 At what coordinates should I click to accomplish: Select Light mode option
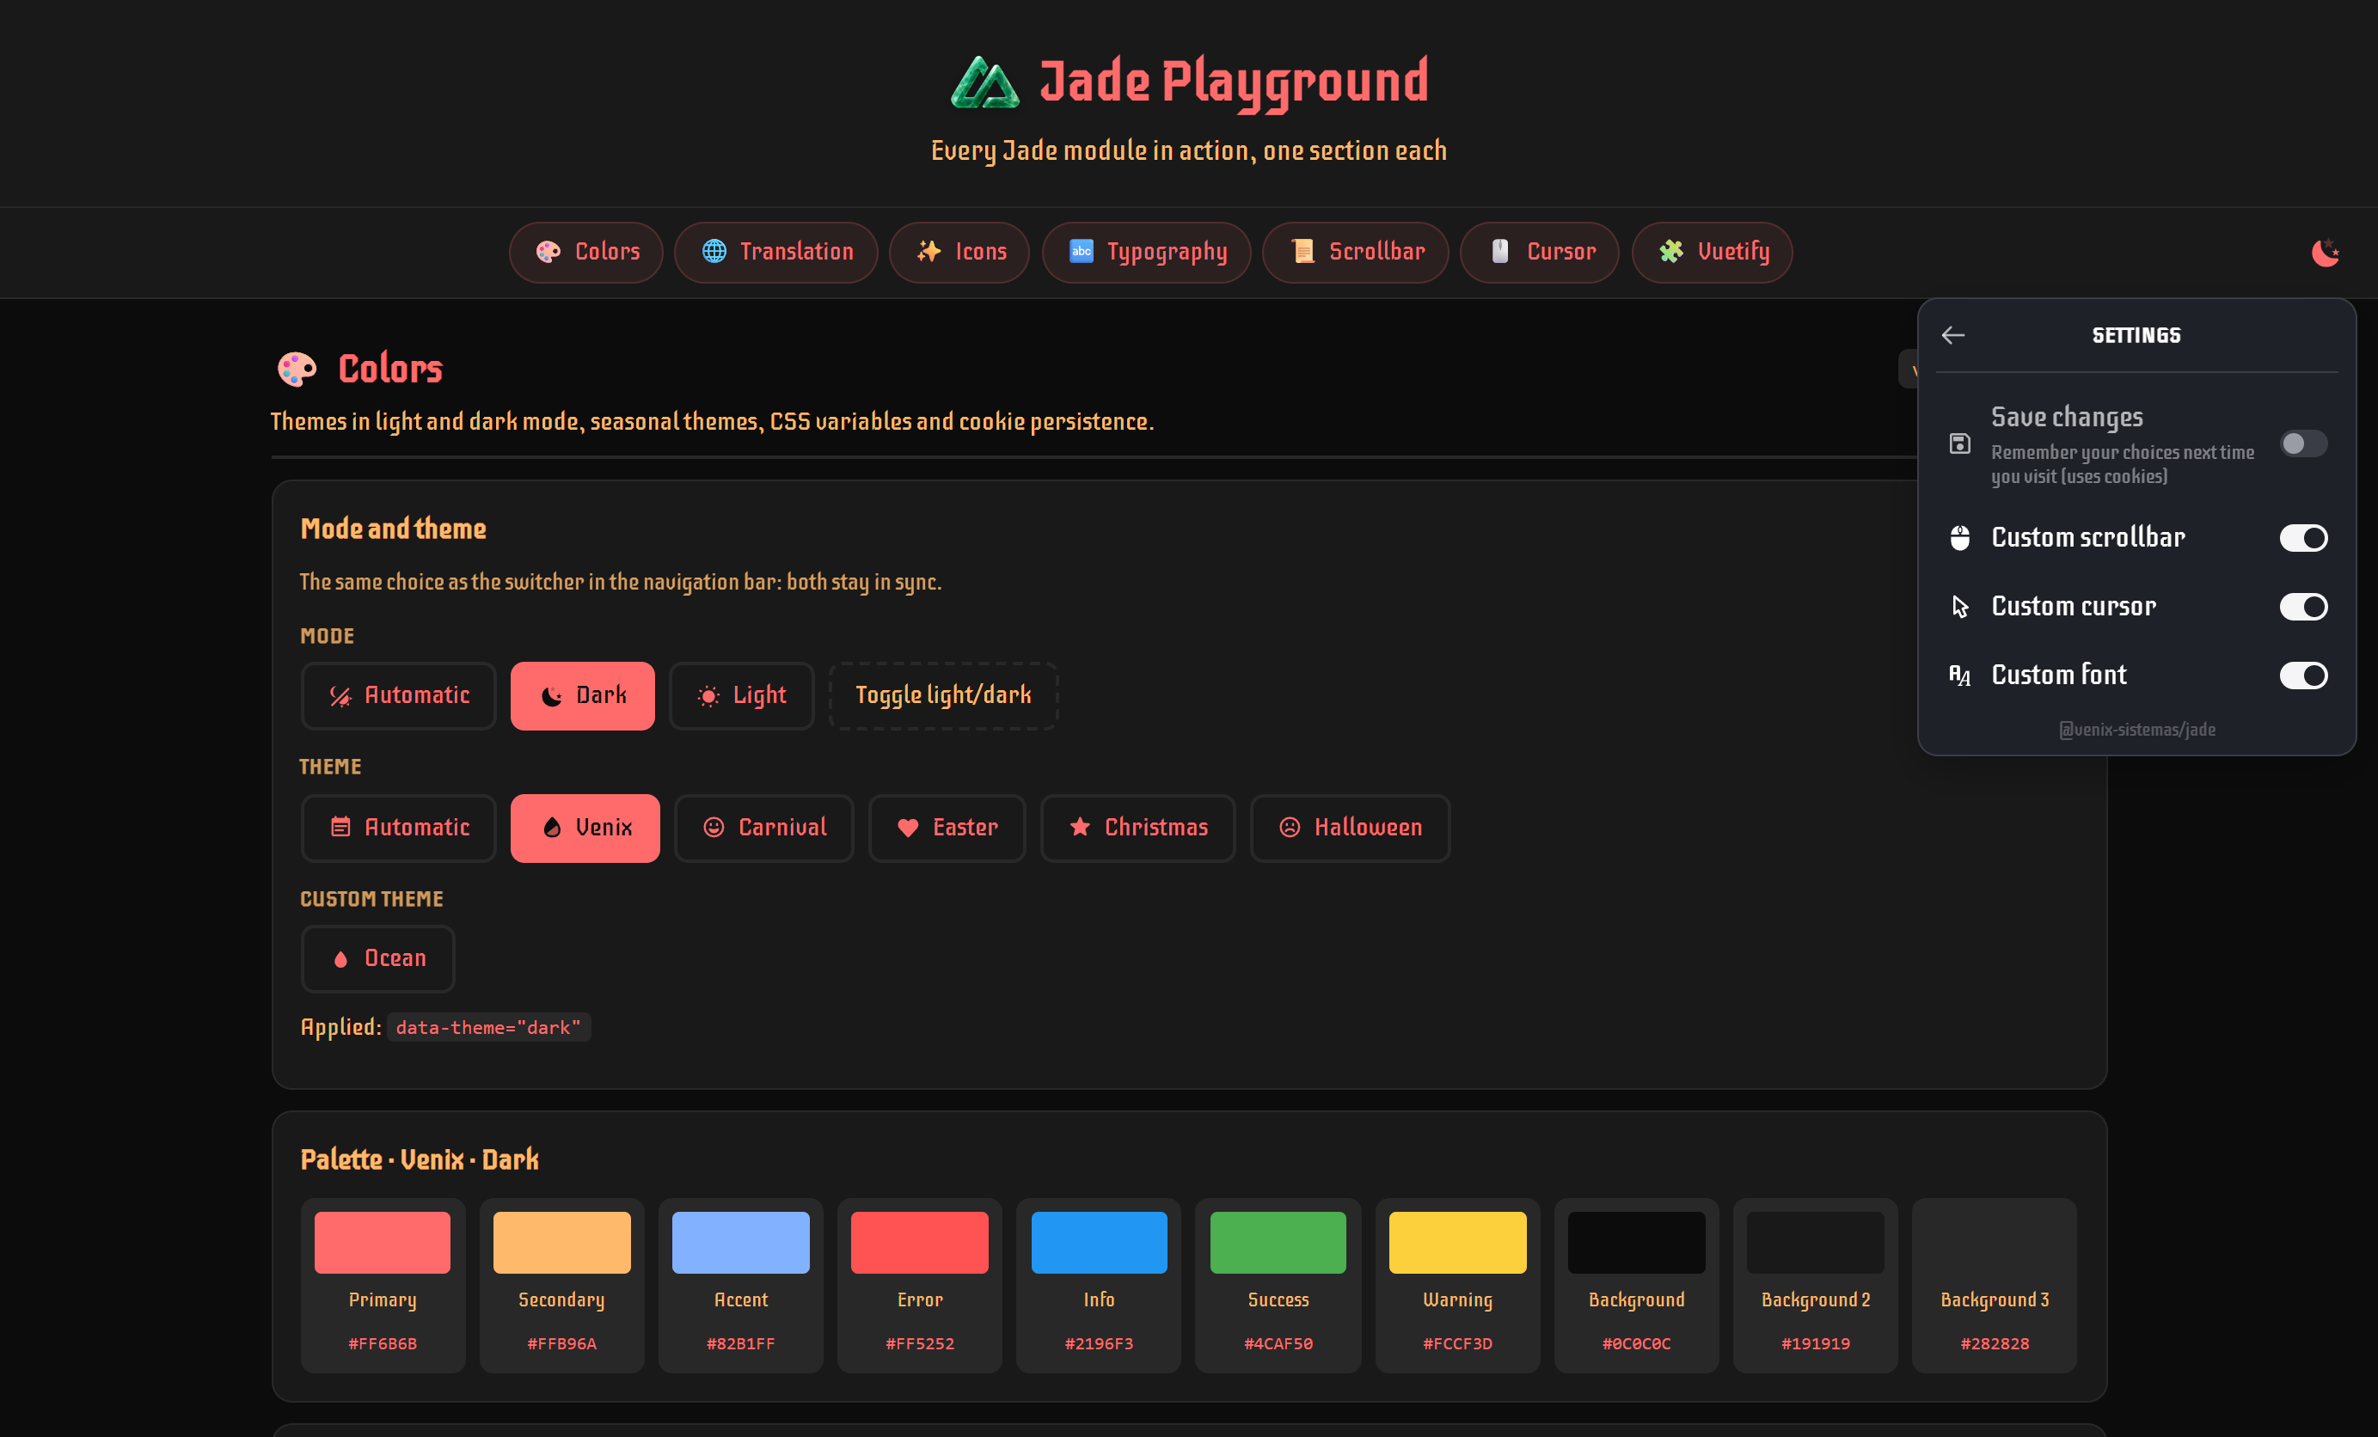pyautogui.click(x=741, y=696)
